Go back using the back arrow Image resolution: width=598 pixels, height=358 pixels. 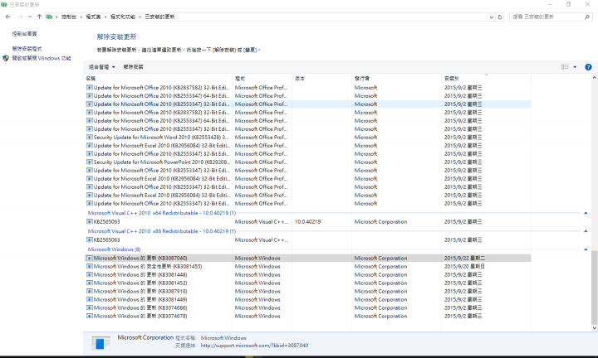click(8, 17)
